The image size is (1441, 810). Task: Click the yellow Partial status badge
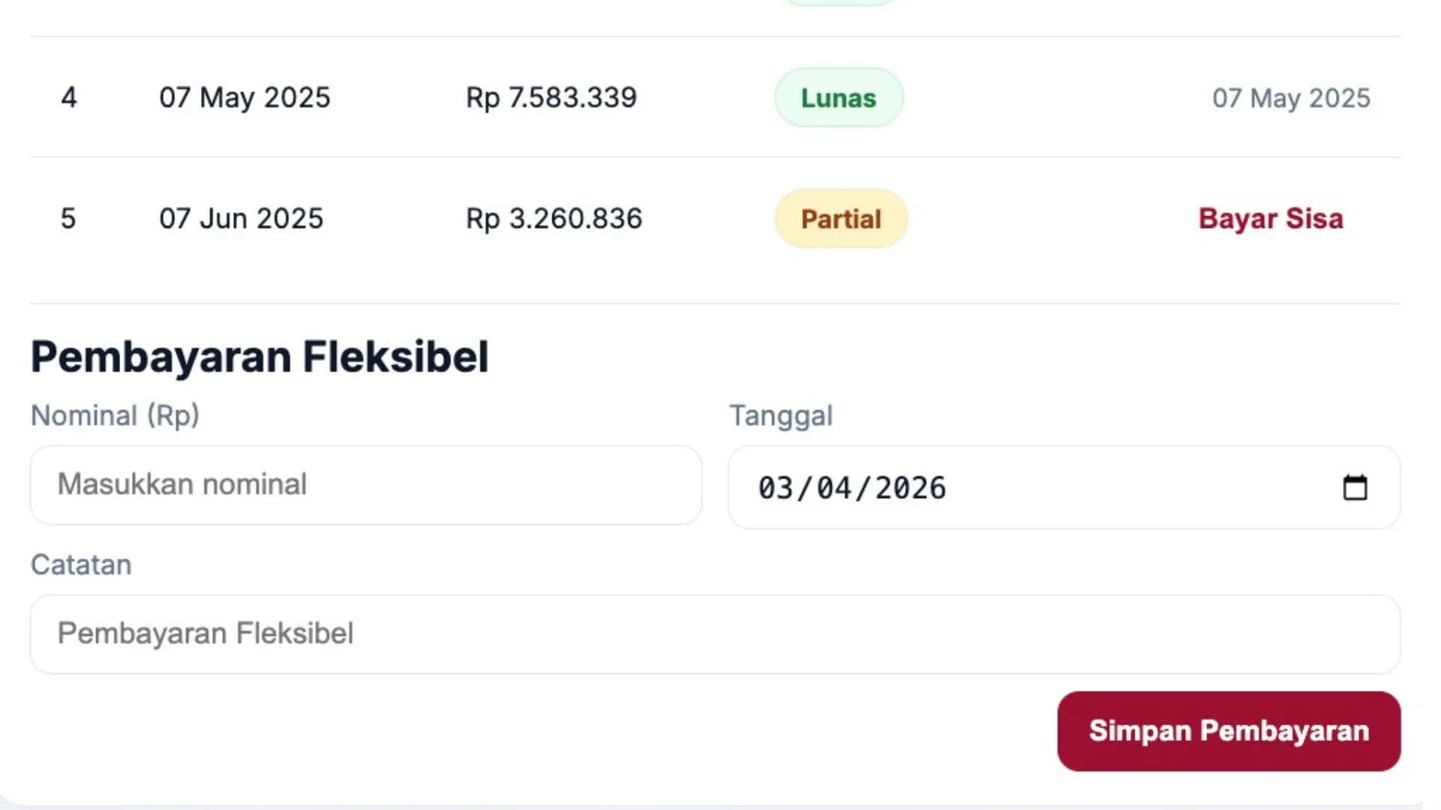coord(840,218)
